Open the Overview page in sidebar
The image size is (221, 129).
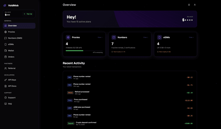[x=19, y=26]
